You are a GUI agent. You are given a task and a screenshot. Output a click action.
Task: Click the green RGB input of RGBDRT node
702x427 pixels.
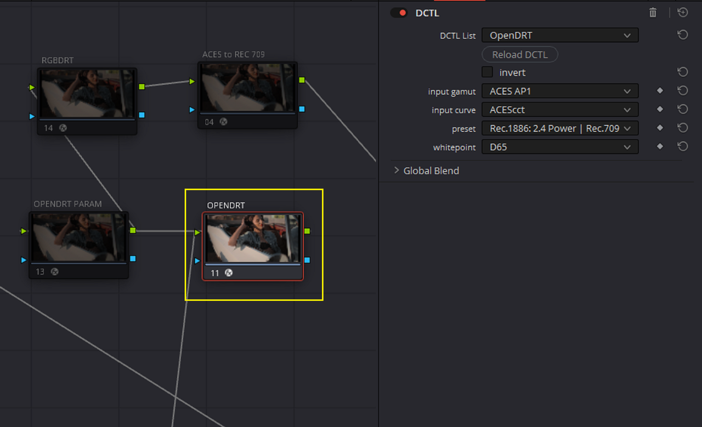point(32,87)
